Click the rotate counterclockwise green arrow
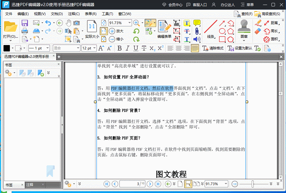Viewport: 286px width, 193px height. coord(136,31)
